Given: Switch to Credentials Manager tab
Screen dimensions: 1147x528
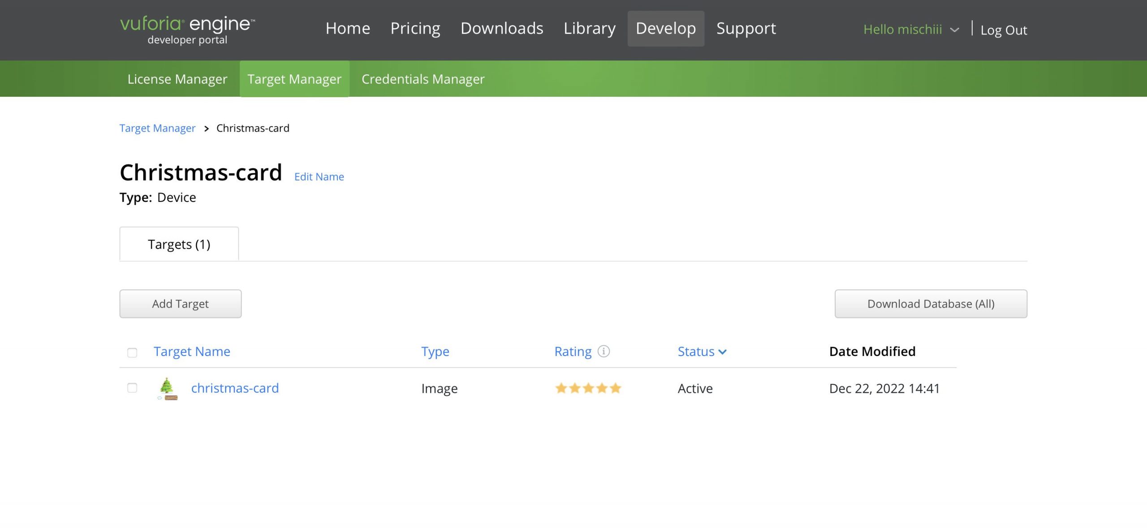Looking at the screenshot, I should pos(423,79).
